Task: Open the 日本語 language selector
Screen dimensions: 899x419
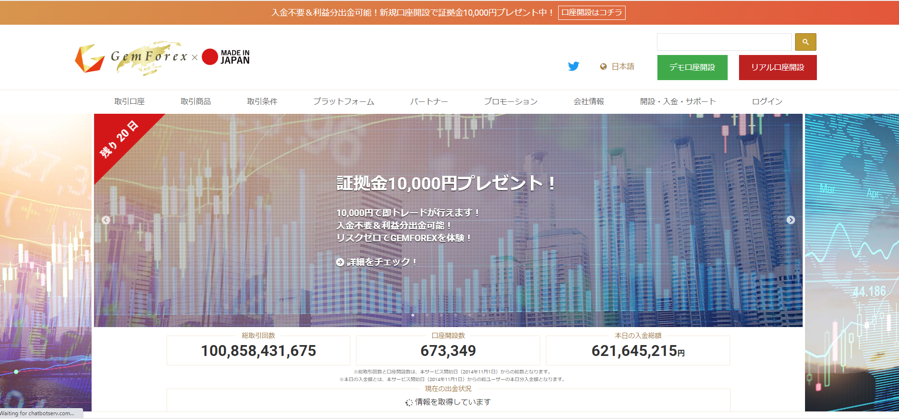Action: [622, 67]
